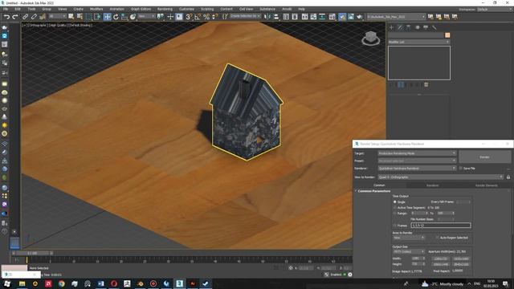Open Chrome from the Windows taskbar
Viewport: 514px width, 289px height.
coord(61,283)
